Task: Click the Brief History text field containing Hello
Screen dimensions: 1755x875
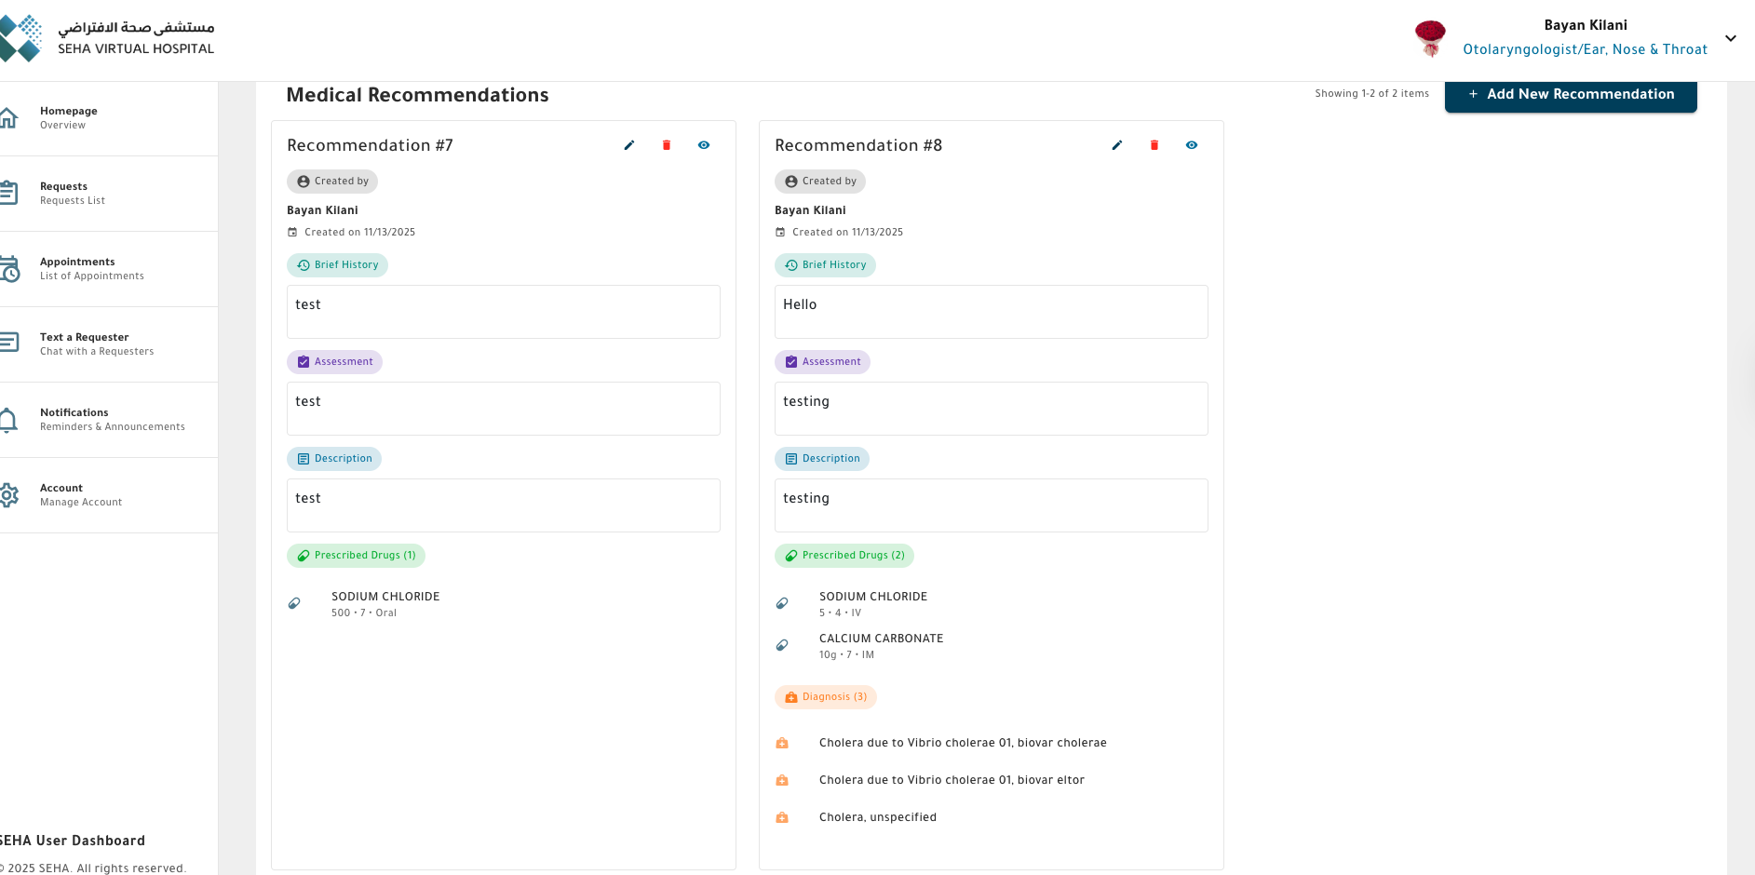Action: pos(991,312)
